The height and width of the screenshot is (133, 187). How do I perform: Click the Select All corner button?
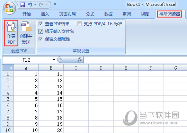click(x=8, y=68)
